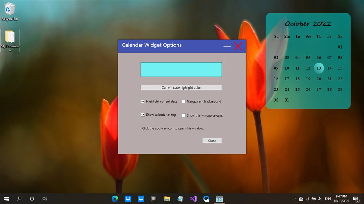Uncheck Show calendar at top
The image size is (364, 204).
coord(143,115)
